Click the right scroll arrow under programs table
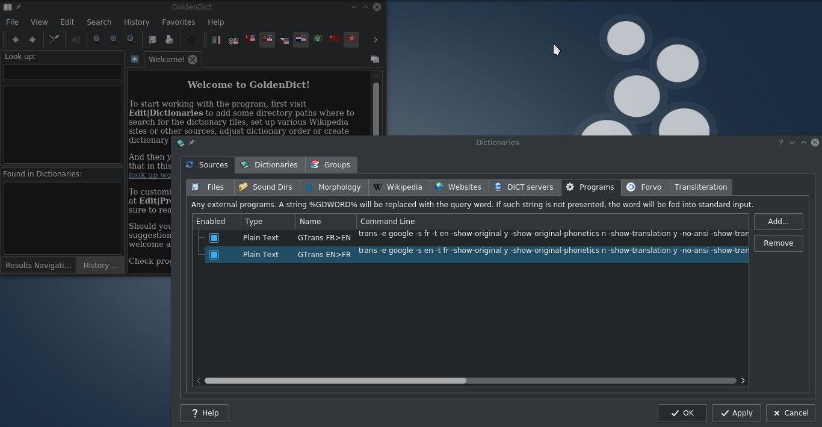The height and width of the screenshot is (427, 822). point(743,381)
